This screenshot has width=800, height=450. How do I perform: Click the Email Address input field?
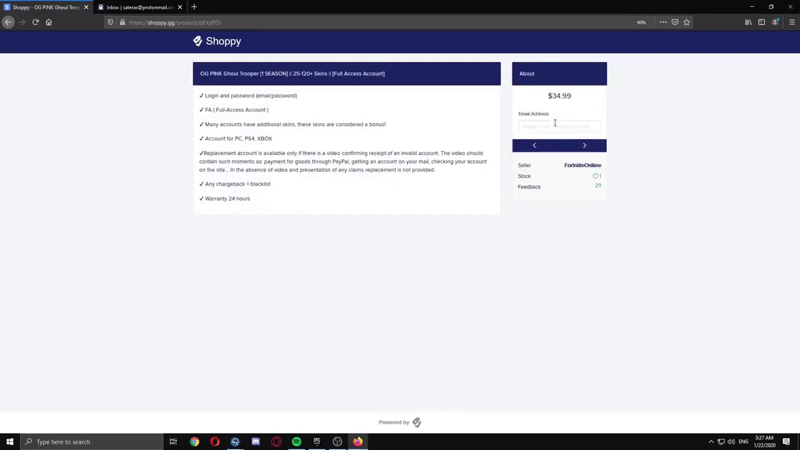tap(559, 126)
